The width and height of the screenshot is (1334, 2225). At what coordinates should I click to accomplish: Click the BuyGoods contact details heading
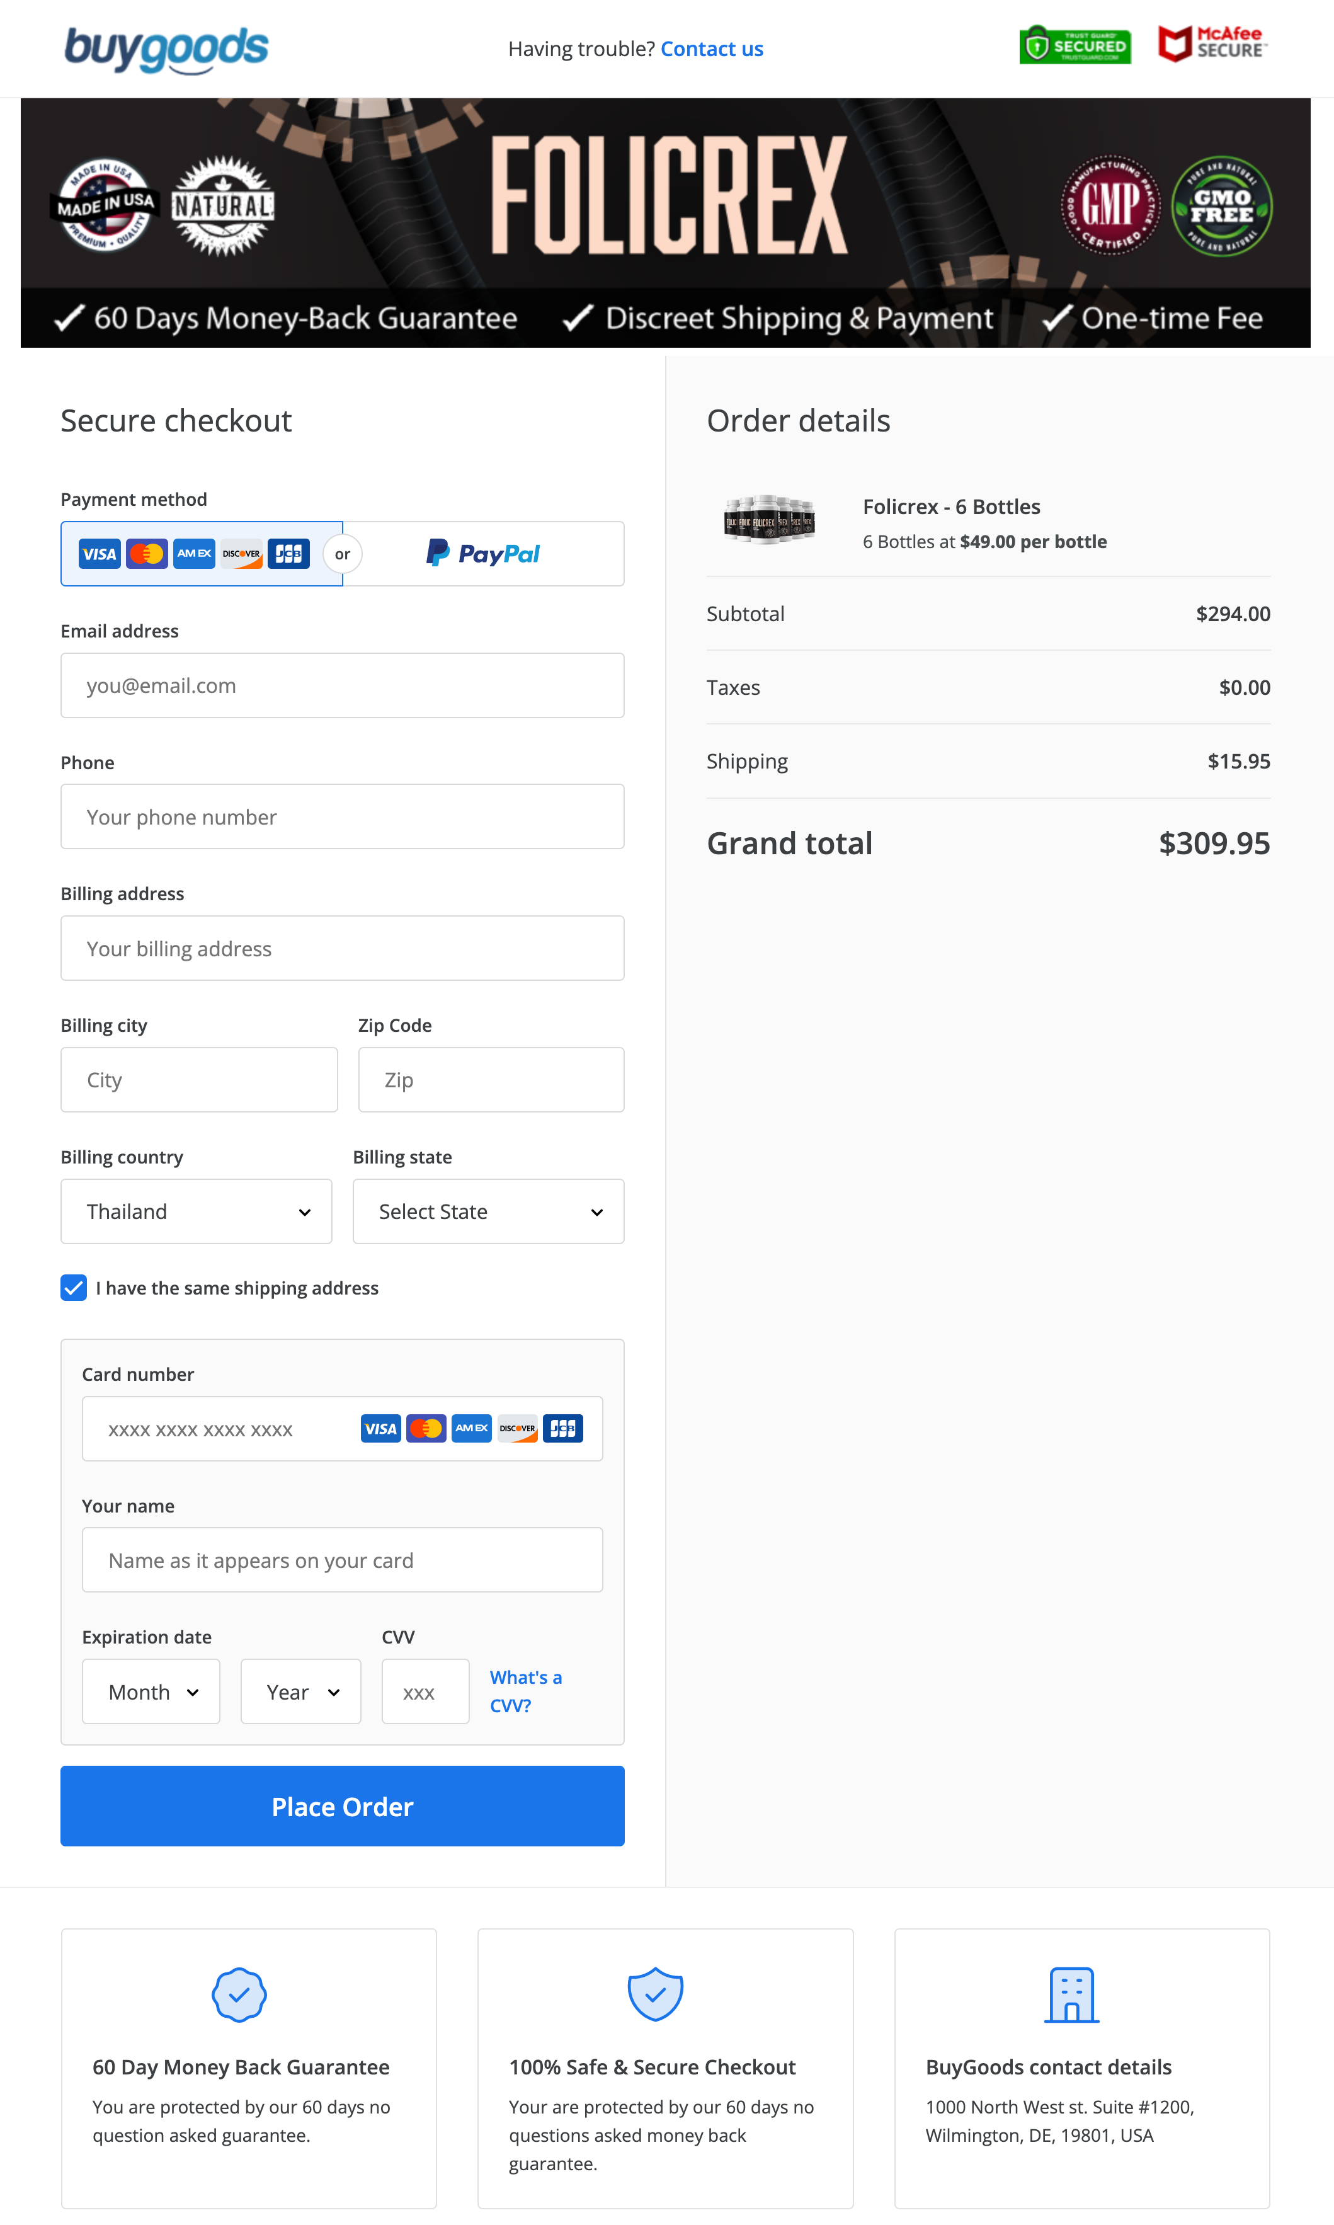[x=1048, y=2067]
